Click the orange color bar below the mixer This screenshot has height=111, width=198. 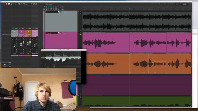pos(28,55)
